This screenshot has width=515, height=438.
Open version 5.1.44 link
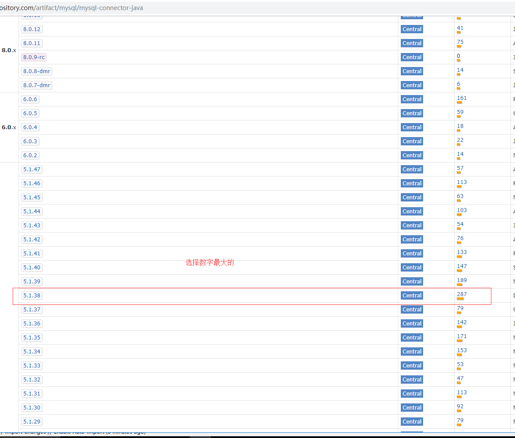32,212
